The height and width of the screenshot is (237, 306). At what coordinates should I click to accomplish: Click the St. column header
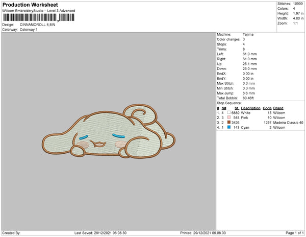[237, 108]
